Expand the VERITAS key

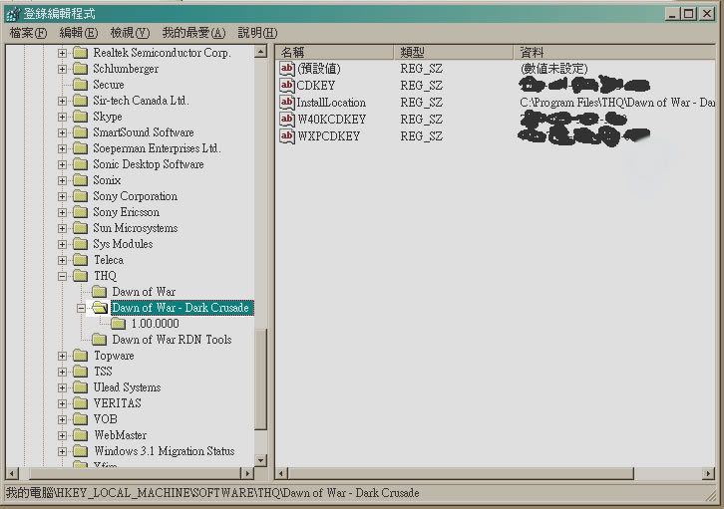coord(62,403)
